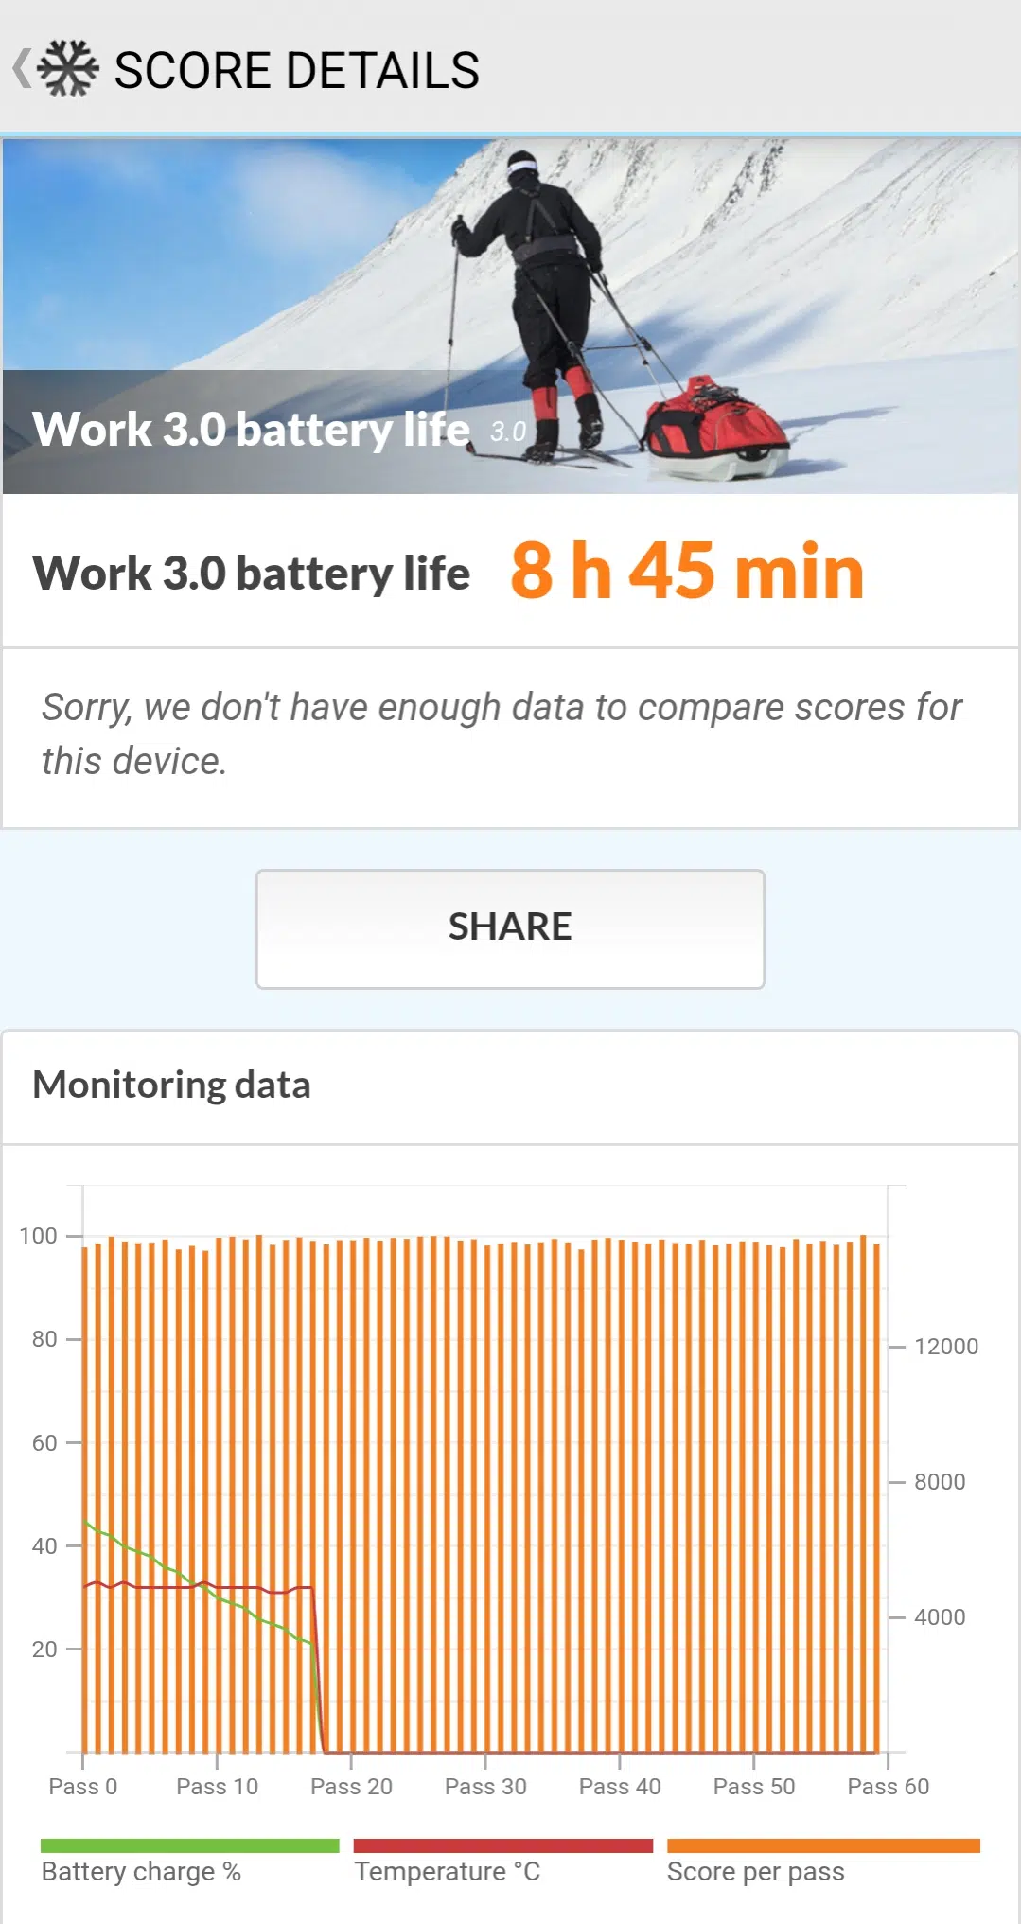Click the PCMark snowflake logo icon
1021x1924 pixels.
(x=68, y=68)
